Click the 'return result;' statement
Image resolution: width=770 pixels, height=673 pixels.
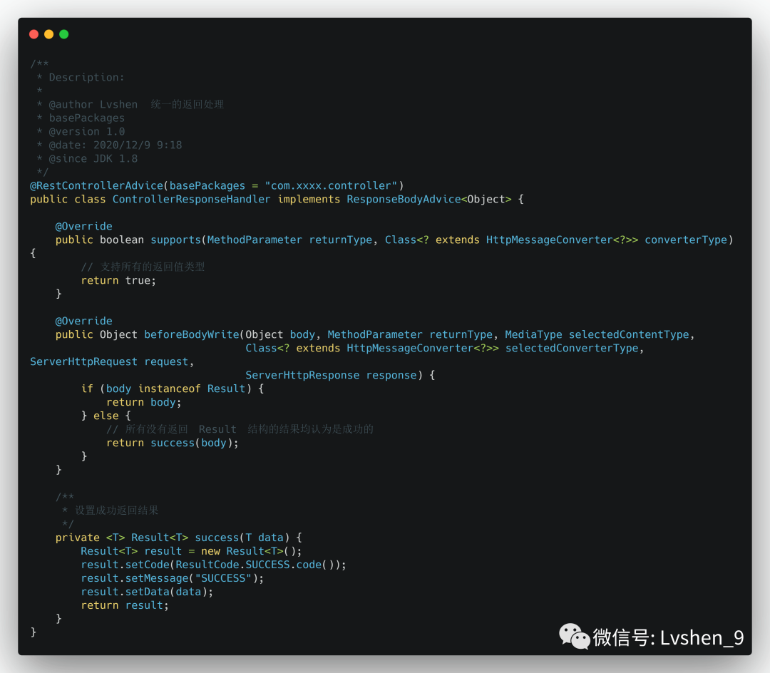point(125,605)
